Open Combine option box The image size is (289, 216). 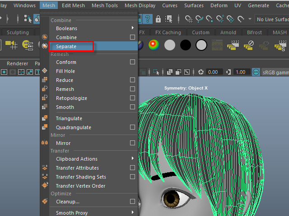point(132,37)
